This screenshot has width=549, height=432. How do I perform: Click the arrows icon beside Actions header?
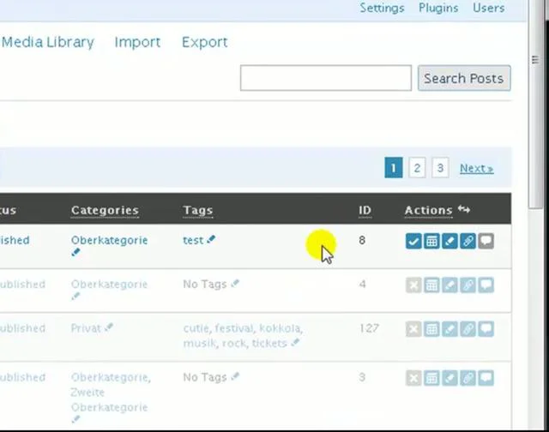pyautogui.click(x=464, y=209)
